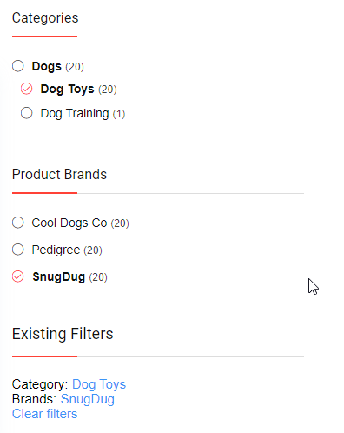The width and height of the screenshot is (344, 433).
Task: Click the Cool Dogs Co brand name
Action: pos(69,223)
